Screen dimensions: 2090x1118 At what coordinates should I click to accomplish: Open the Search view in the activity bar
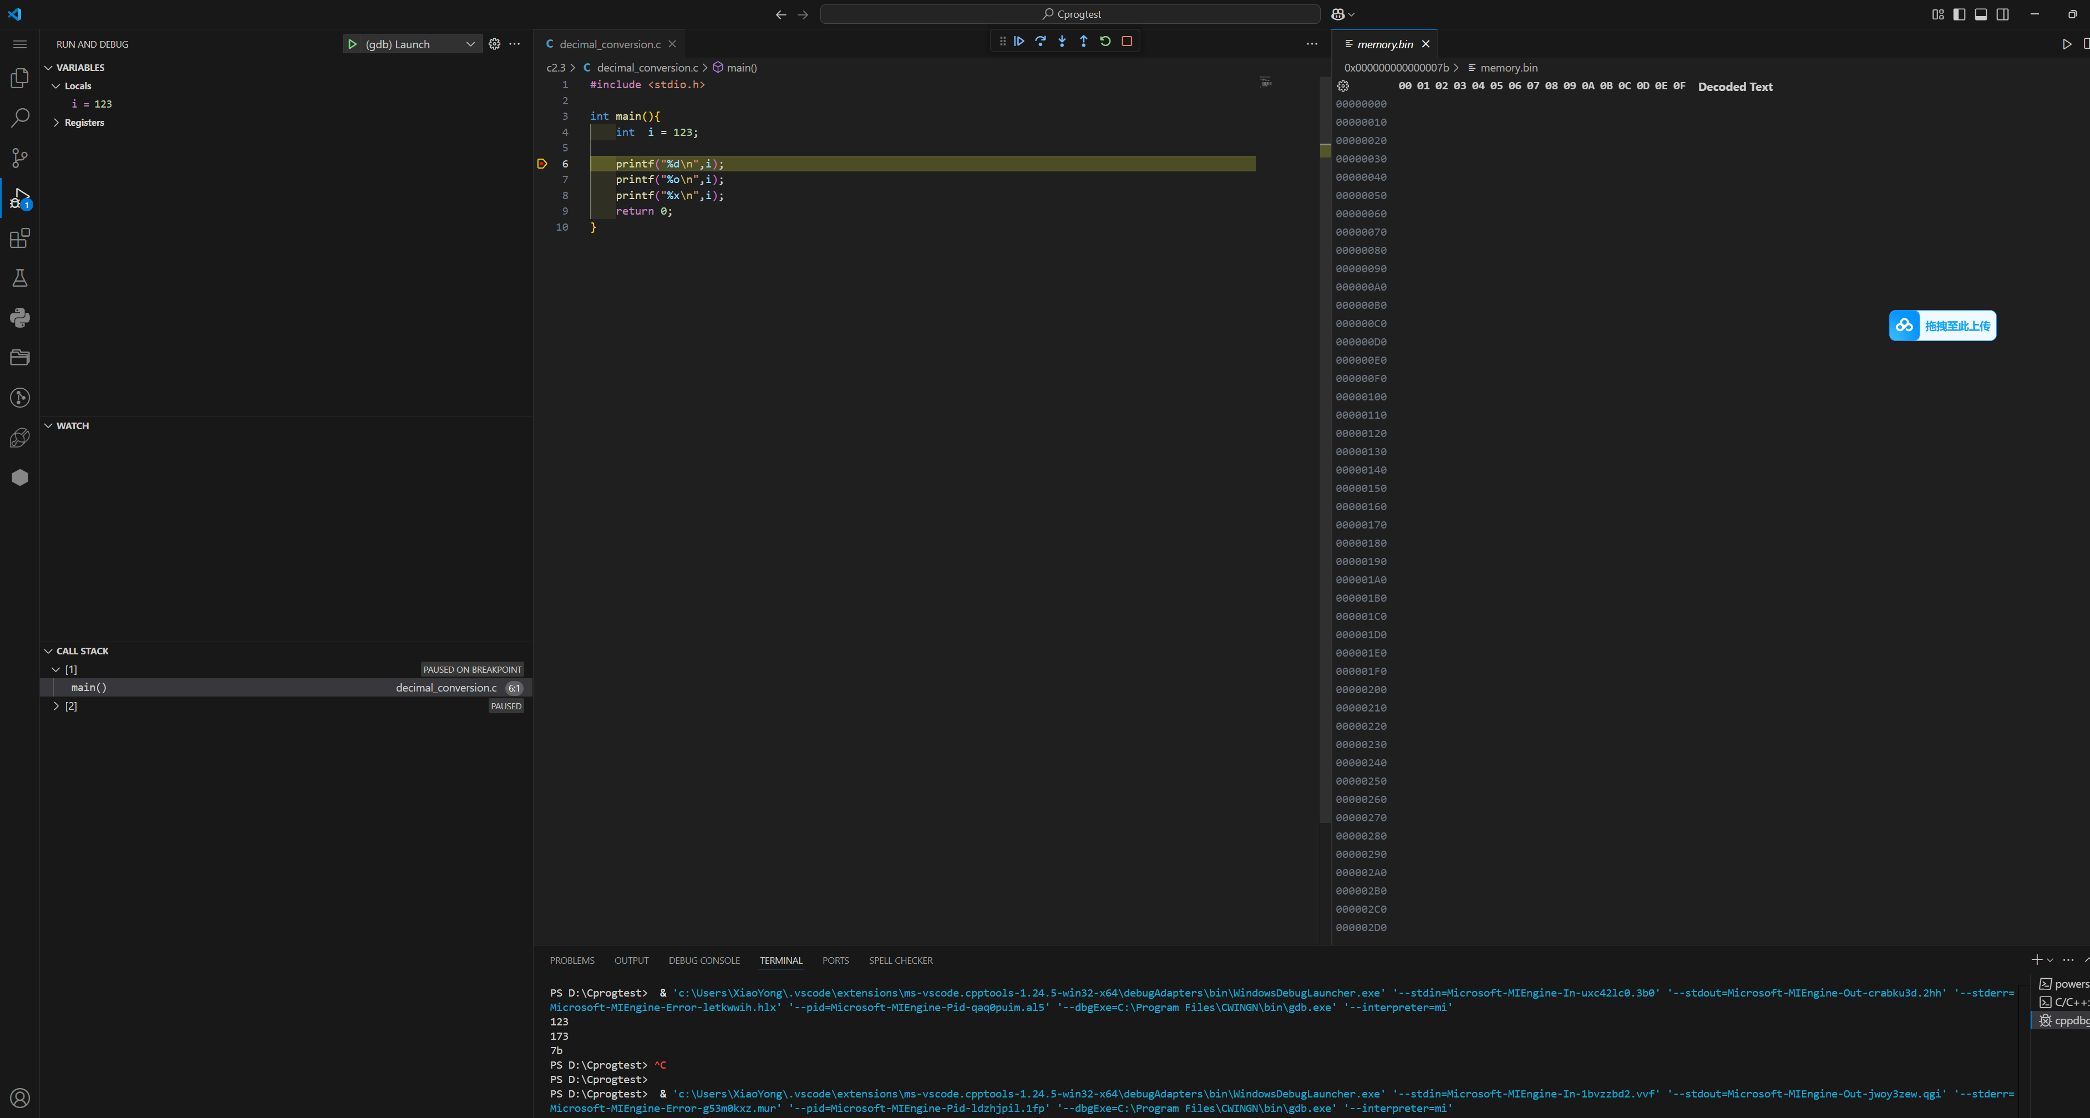tap(19, 118)
